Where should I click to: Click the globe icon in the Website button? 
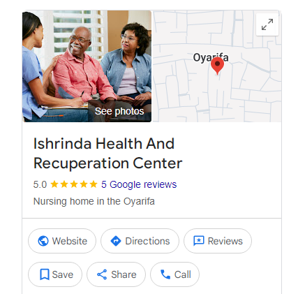[x=43, y=241]
